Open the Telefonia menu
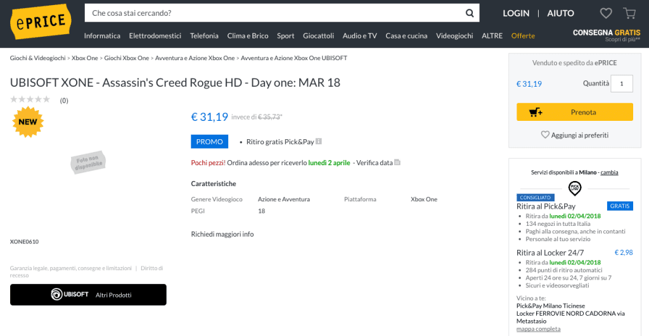 click(204, 36)
